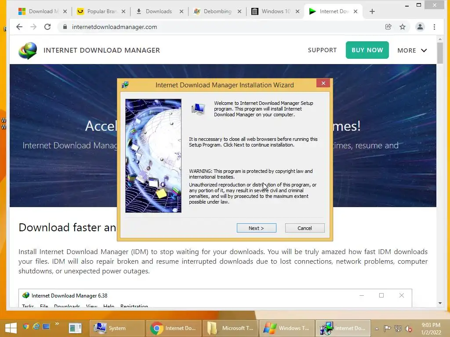Select the Internet Dow... active browser tab
Image resolution: width=450 pixels, height=337 pixels.
(333, 11)
